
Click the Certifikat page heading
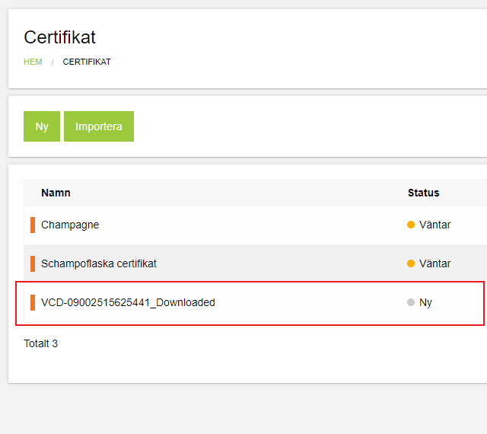[60, 37]
